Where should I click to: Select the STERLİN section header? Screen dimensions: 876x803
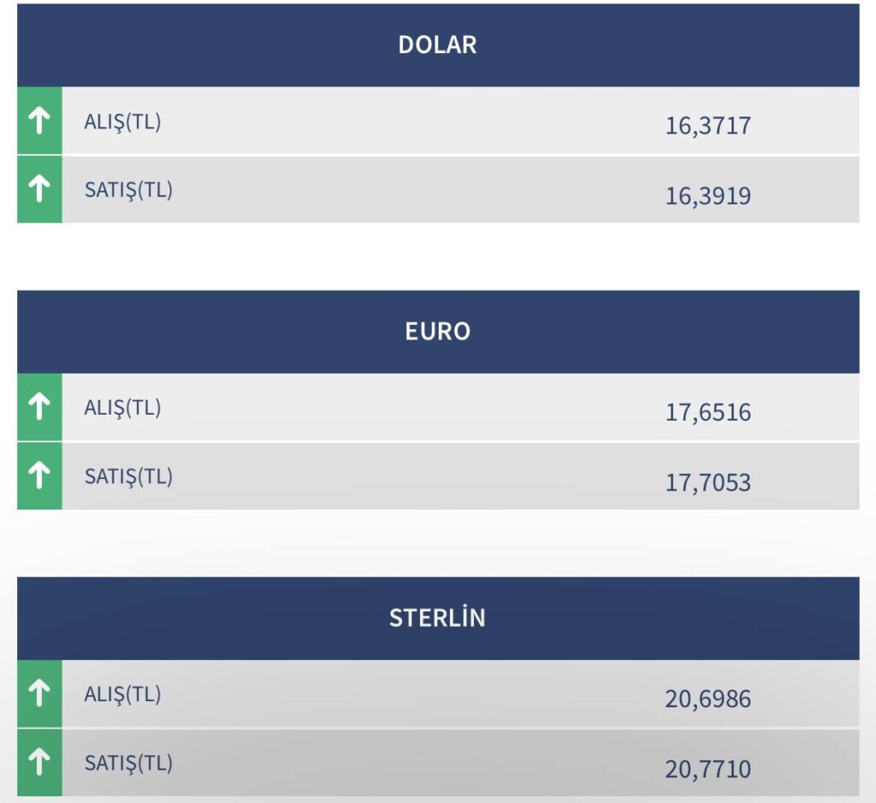point(438,618)
